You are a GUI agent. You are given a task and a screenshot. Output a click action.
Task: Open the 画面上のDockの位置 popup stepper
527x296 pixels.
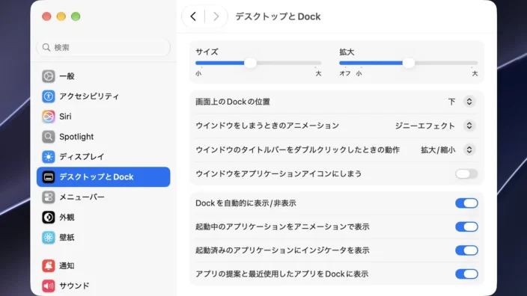coord(469,102)
